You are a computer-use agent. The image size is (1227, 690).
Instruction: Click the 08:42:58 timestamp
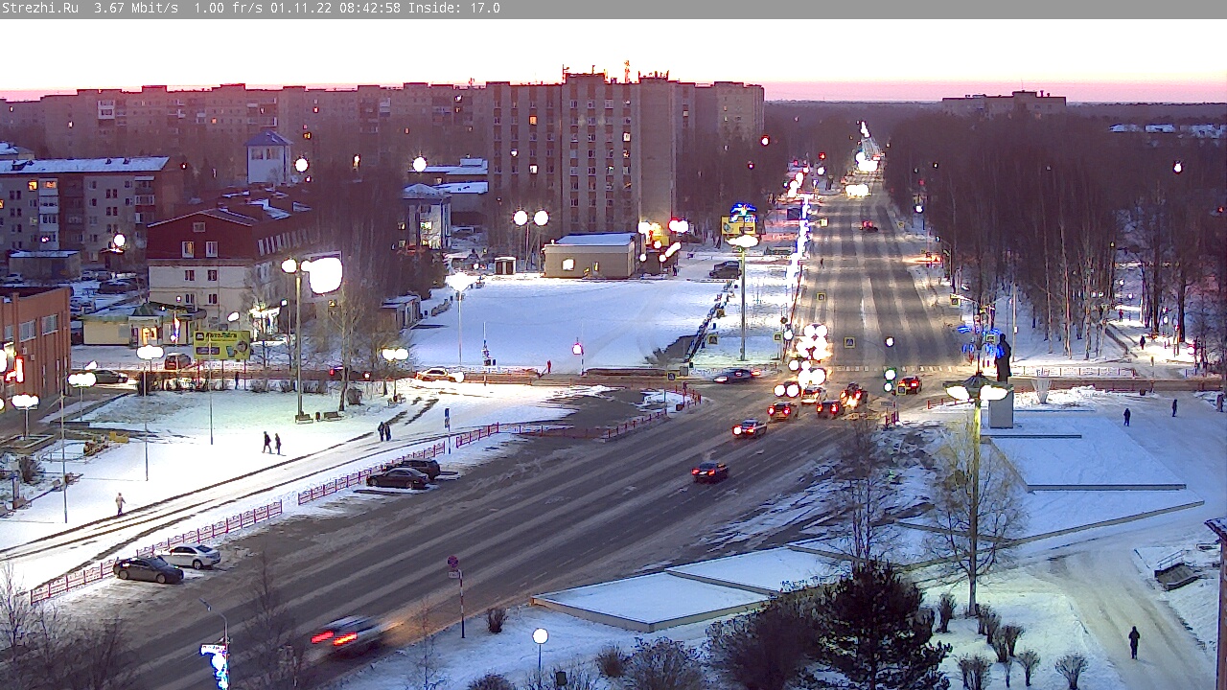(x=370, y=9)
